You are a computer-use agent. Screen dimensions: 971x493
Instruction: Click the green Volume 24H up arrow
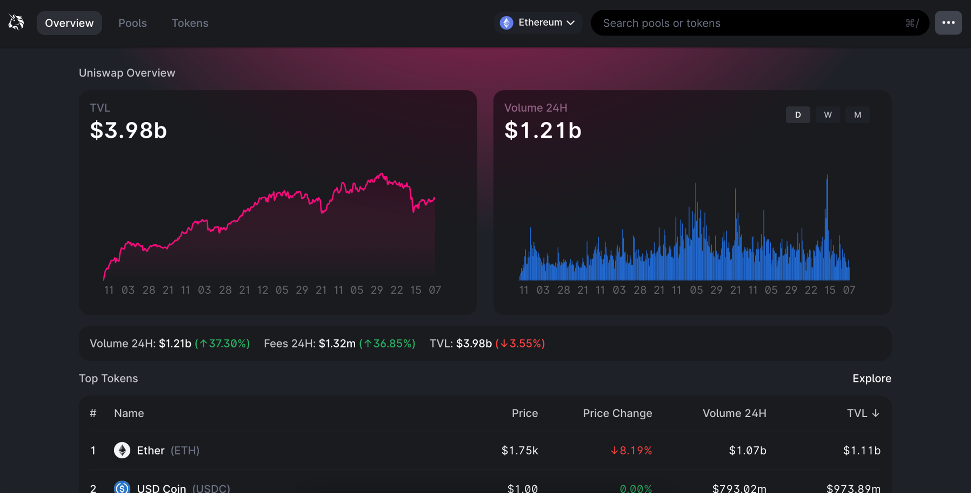(x=203, y=344)
